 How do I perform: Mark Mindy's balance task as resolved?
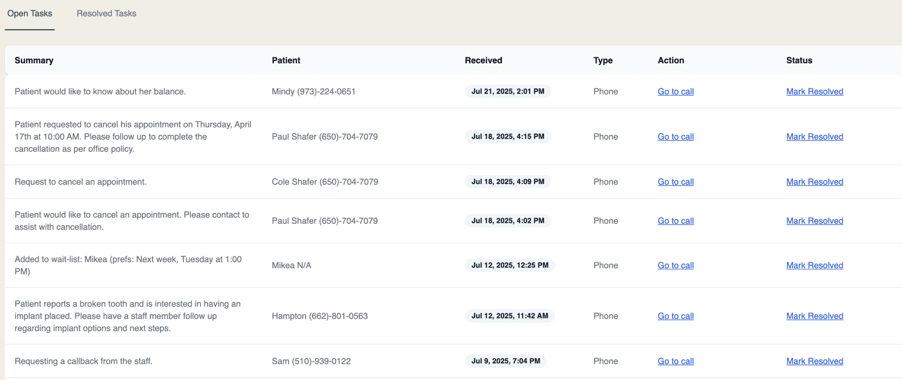point(815,92)
